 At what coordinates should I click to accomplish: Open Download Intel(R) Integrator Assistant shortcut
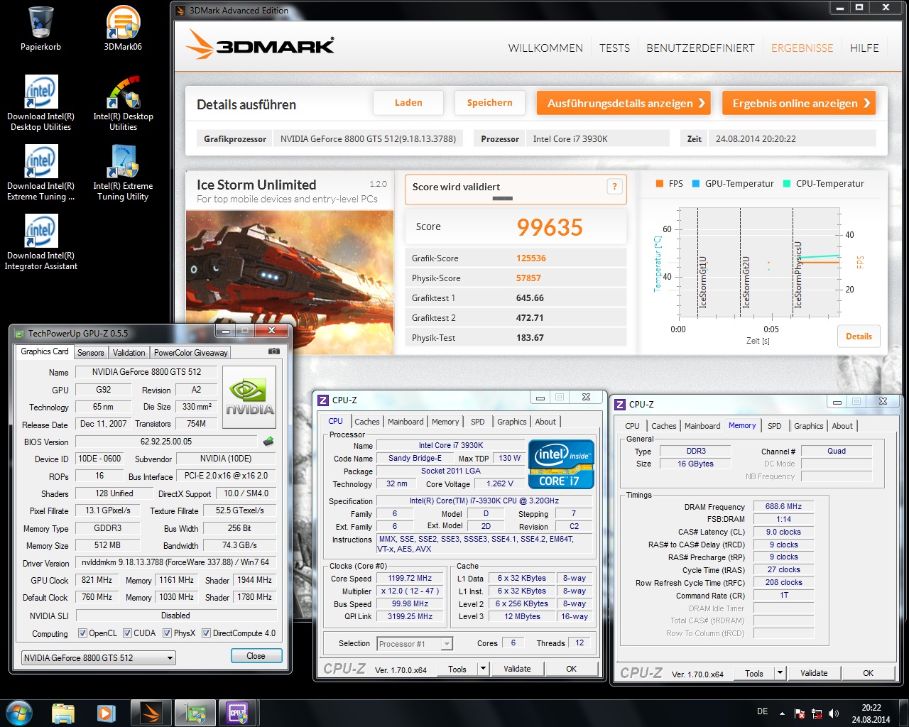tap(40, 242)
